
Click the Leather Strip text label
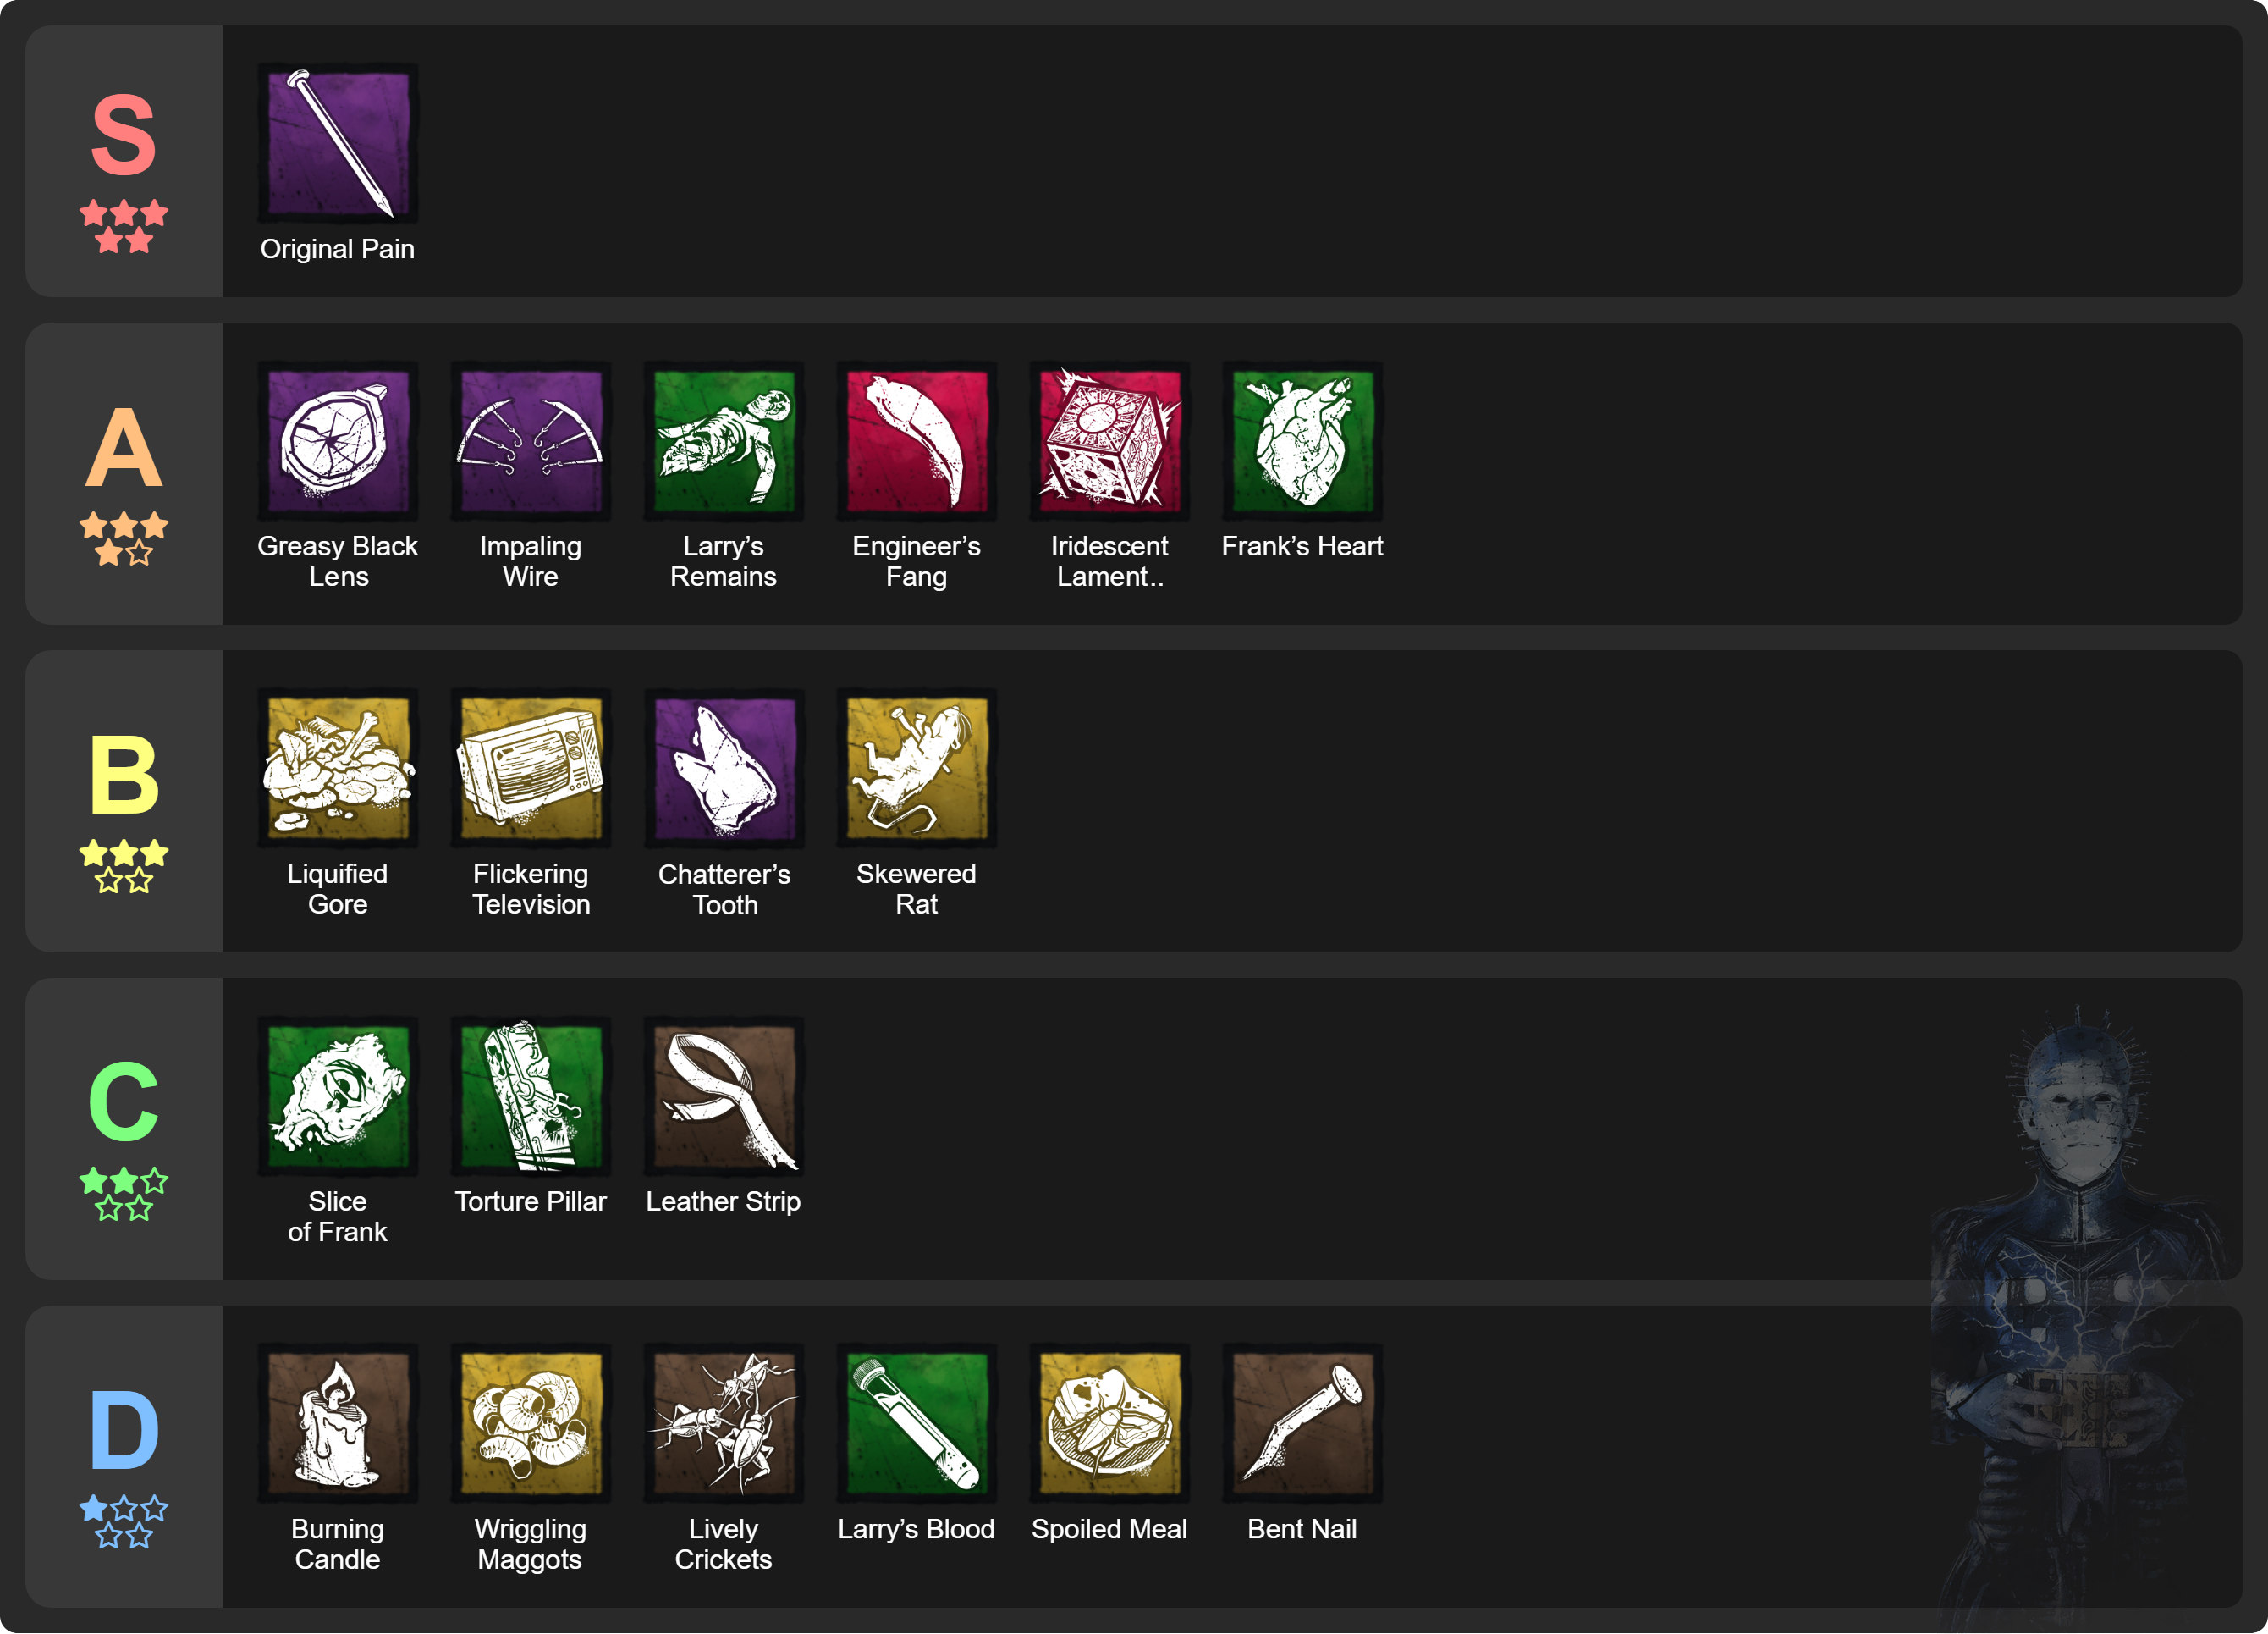click(723, 1201)
